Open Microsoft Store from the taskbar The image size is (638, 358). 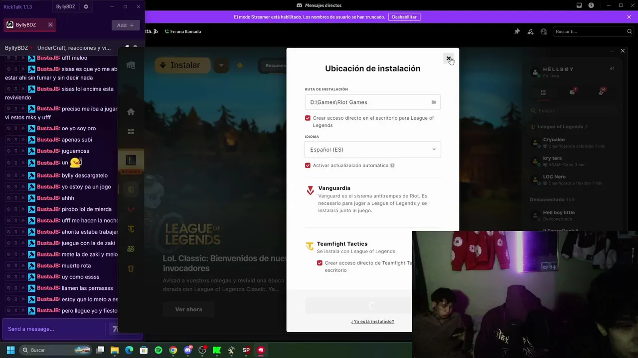(144, 350)
